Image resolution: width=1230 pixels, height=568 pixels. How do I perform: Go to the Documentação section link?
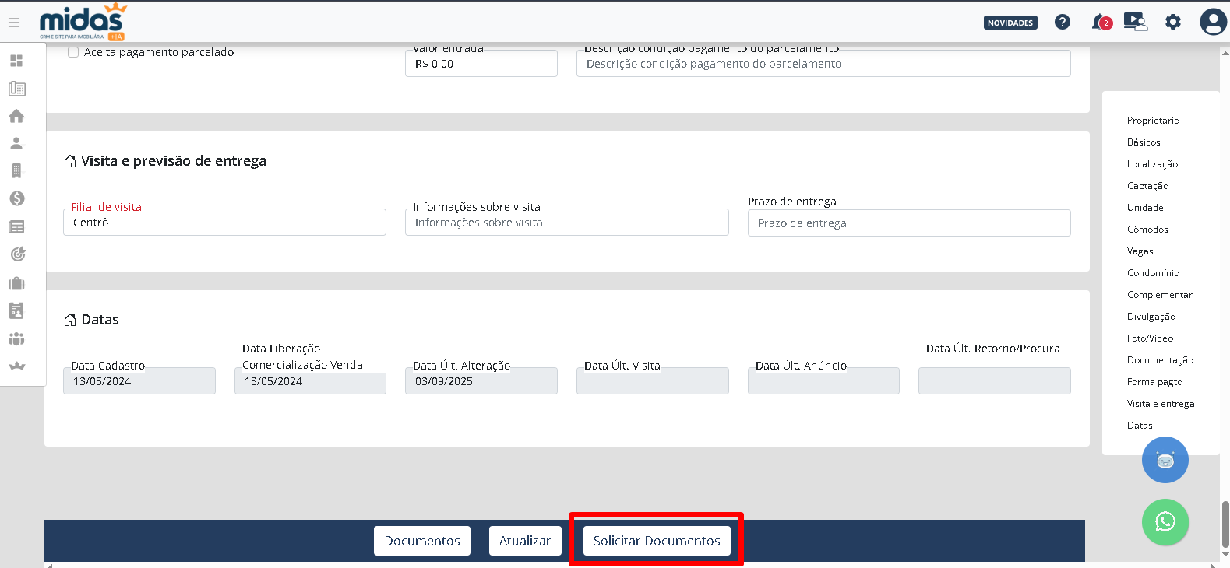click(1160, 360)
